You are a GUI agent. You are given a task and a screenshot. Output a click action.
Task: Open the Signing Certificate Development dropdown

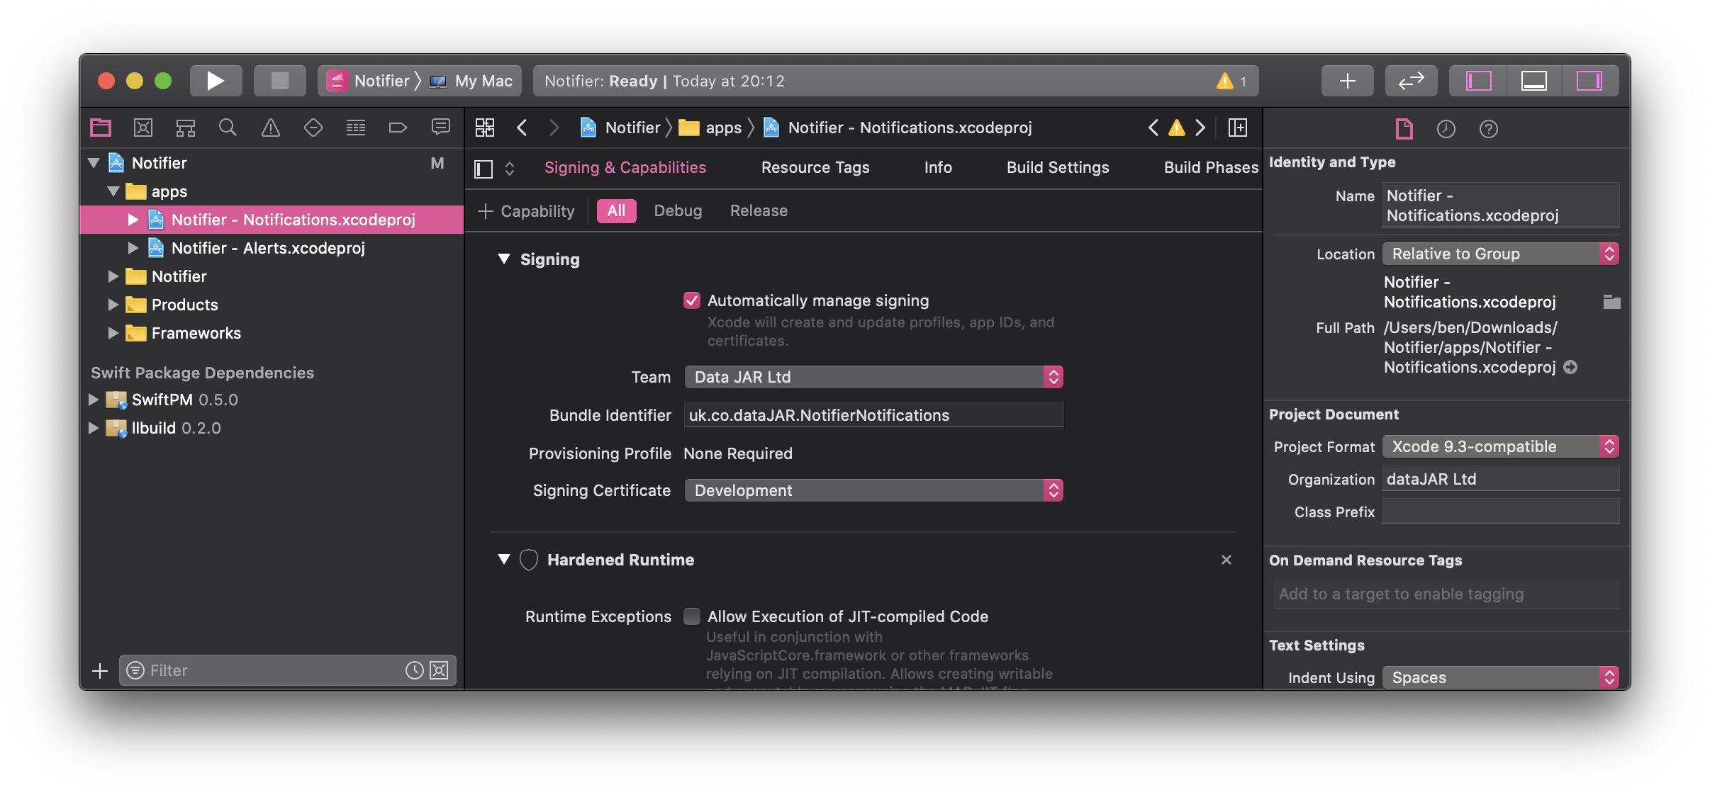coord(873,490)
